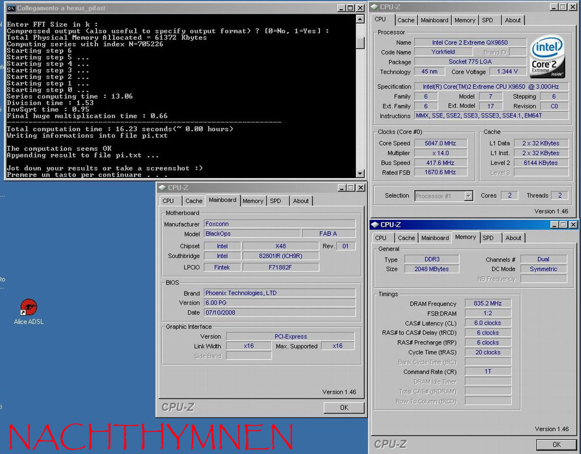
Task: Open About tab in the CPU-Z Memory window
Action: 513,238
